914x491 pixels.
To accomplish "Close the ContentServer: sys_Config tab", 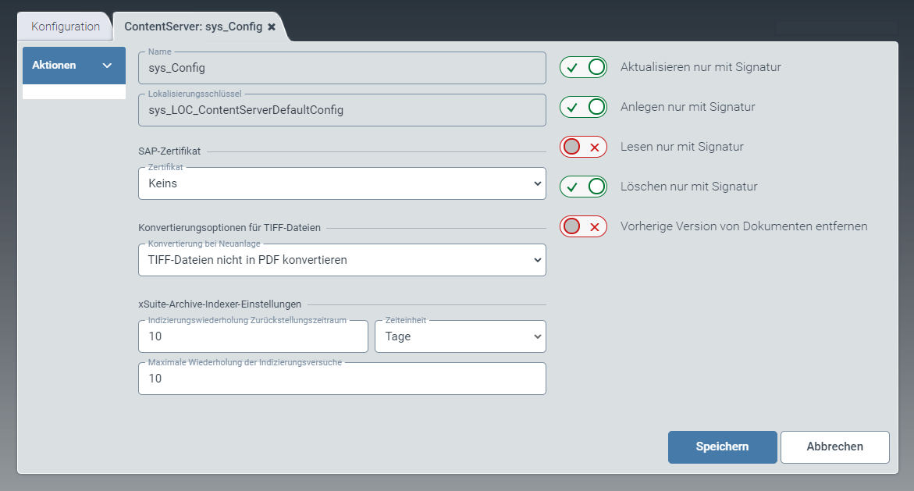I will [272, 26].
